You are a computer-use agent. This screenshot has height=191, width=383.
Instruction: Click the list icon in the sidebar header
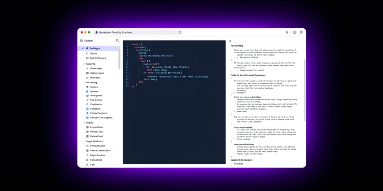coord(81,41)
